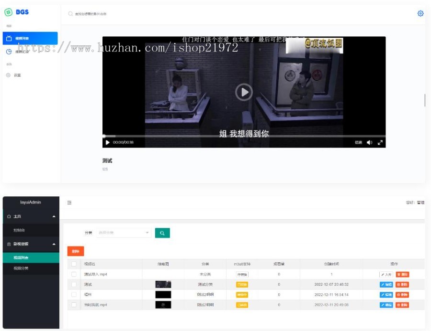Screen dimensions: 431x331
Task: Click yellow m3u8 badge in 16:54:14 row
Action: click(242, 295)
